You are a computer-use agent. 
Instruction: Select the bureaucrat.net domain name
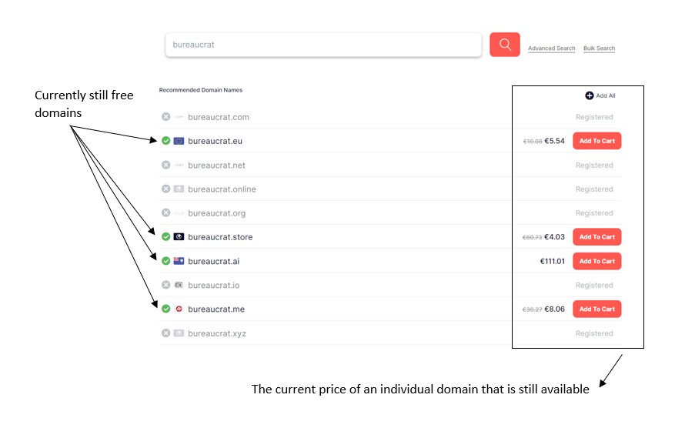(x=216, y=166)
